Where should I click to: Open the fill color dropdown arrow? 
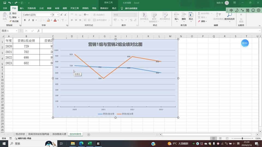[52, 20]
